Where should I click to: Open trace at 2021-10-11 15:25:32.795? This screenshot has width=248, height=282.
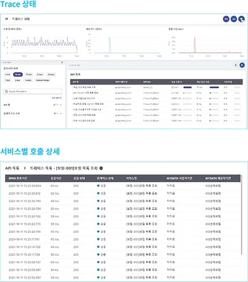123,201
